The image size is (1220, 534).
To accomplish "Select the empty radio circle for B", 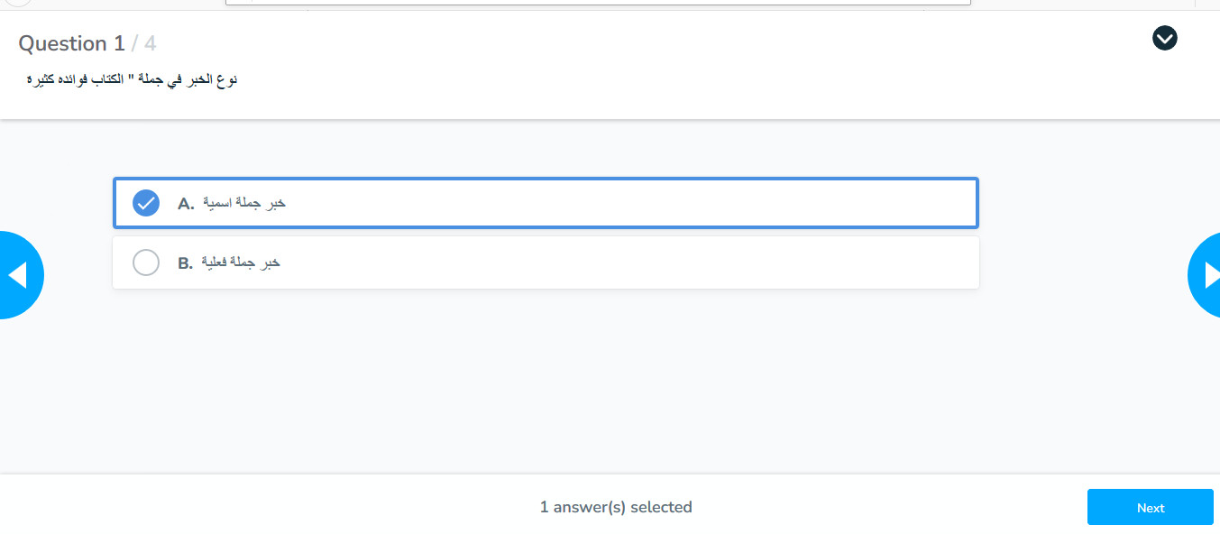I will pyautogui.click(x=146, y=262).
